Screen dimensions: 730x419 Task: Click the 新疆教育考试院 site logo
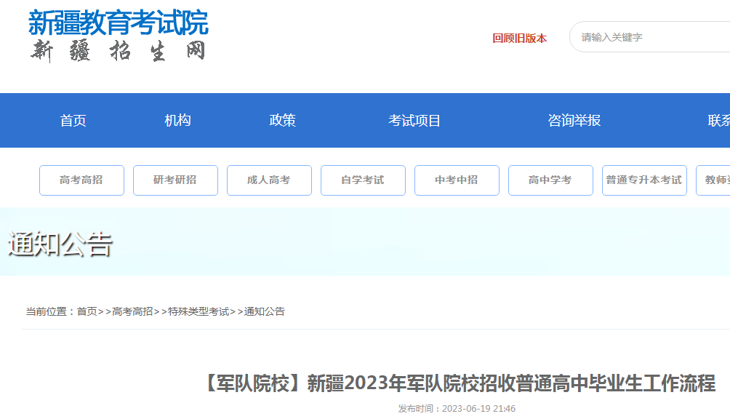119,23
